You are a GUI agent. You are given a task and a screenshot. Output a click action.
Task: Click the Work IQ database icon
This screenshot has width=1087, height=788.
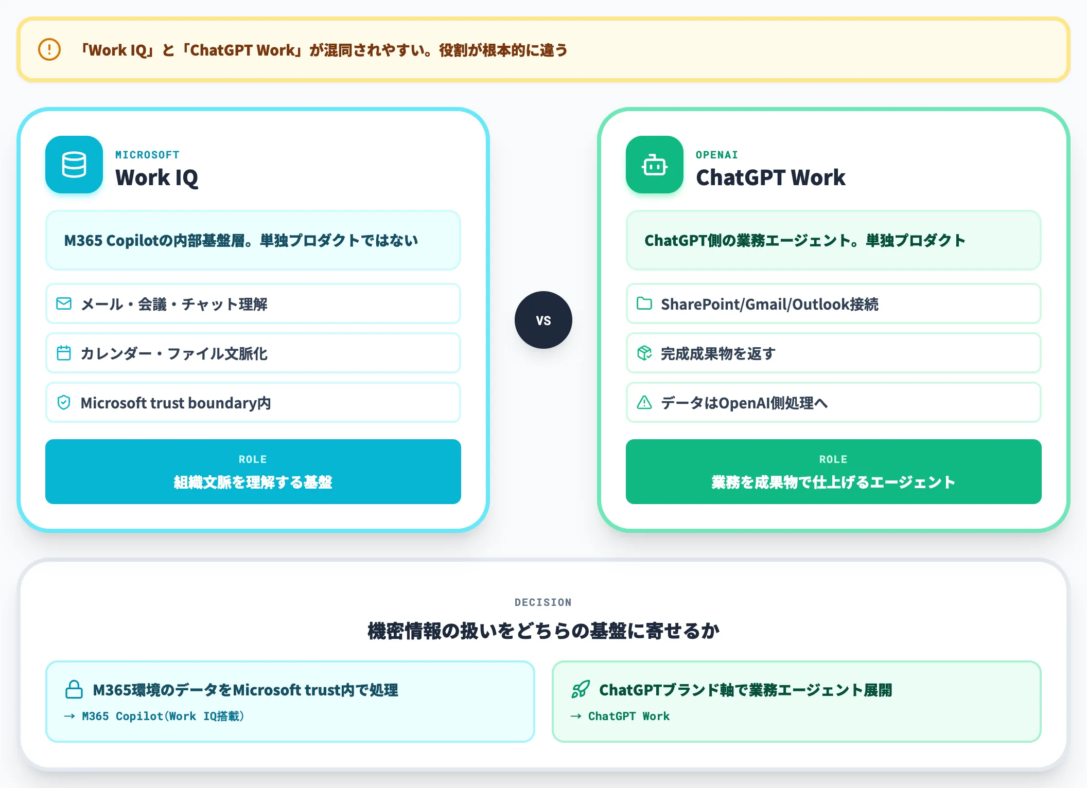pos(74,165)
